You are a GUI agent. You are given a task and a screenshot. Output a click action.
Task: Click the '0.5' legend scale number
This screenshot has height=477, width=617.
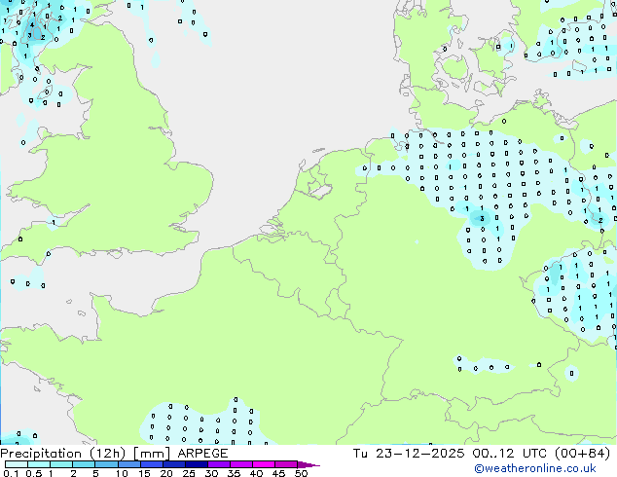tap(34, 473)
